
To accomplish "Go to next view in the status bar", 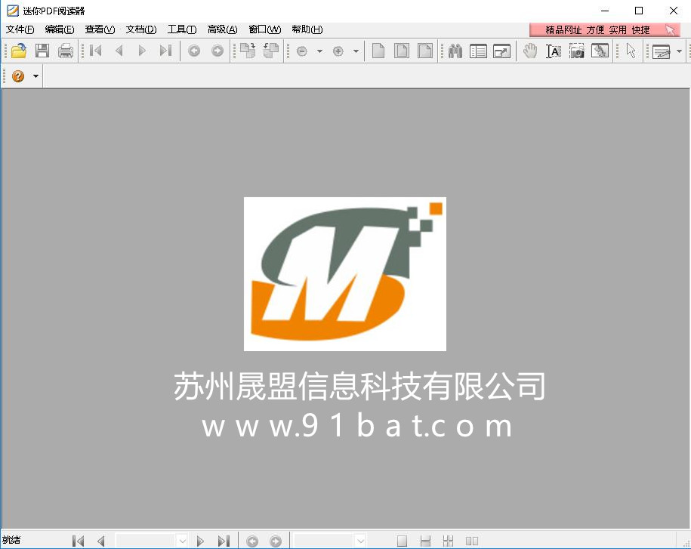I will (276, 541).
